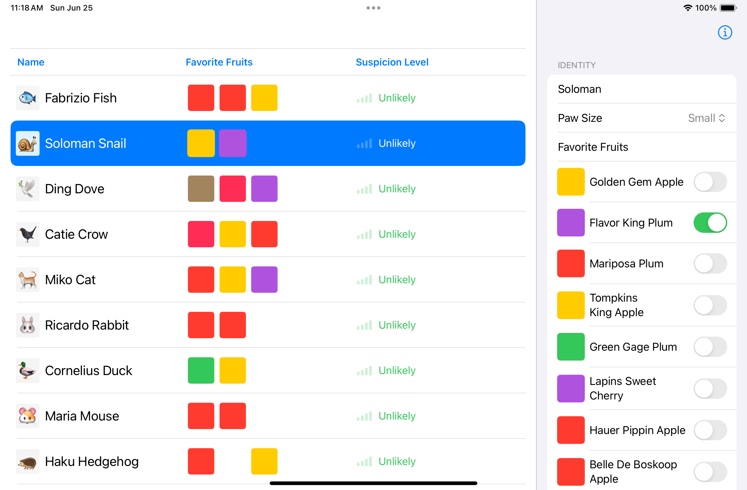
Task: Click Unlikely in Fabrizio Fish's row
Action: (x=397, y=98)
